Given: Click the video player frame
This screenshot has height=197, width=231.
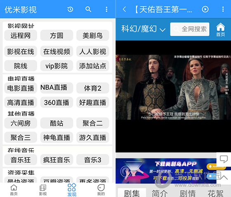Looking at the screenshot, I should tap(173, 96).
